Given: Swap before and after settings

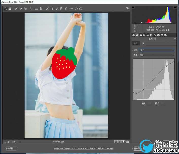Looking at the screenshot, I should [x=120, y=142].
